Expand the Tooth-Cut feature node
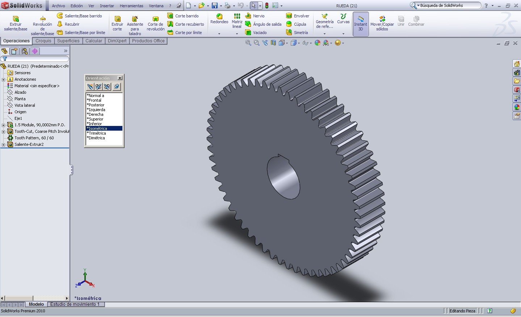 pyautogui.click(x=4, y=131)
